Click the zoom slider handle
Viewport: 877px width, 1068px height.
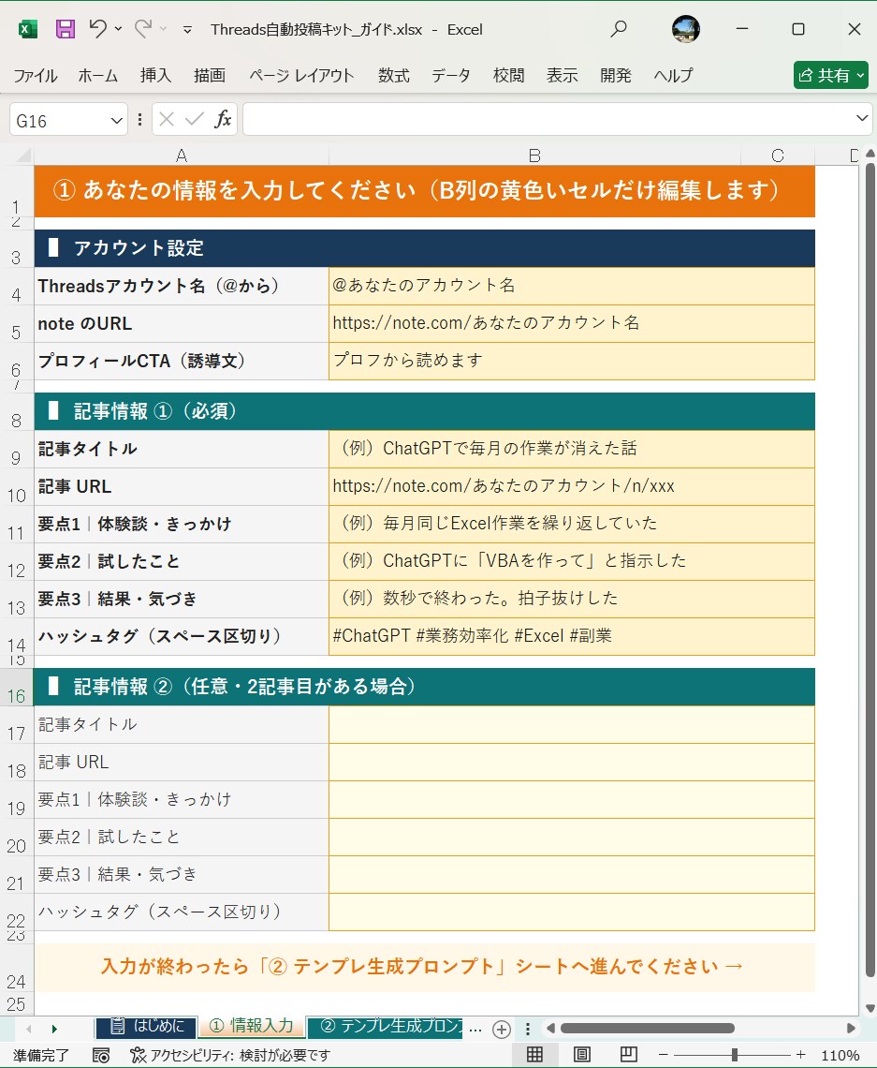(x=734, y=1054)
